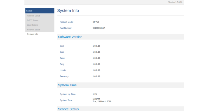The height and width of the screenshot is (111, 209).
Task: Open the Account Status page
Action: [x=34, y=16]
